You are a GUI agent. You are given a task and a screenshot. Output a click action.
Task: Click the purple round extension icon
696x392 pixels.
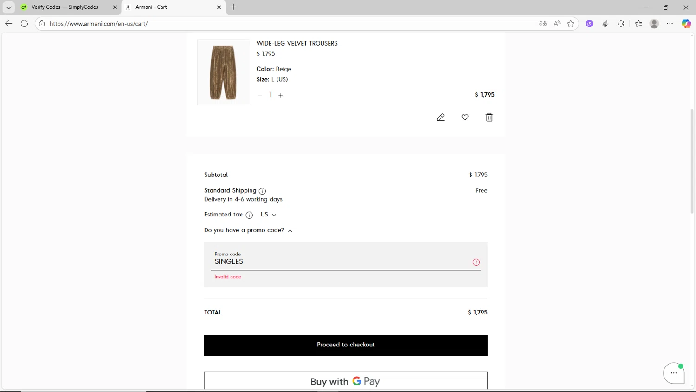point(589,24)
